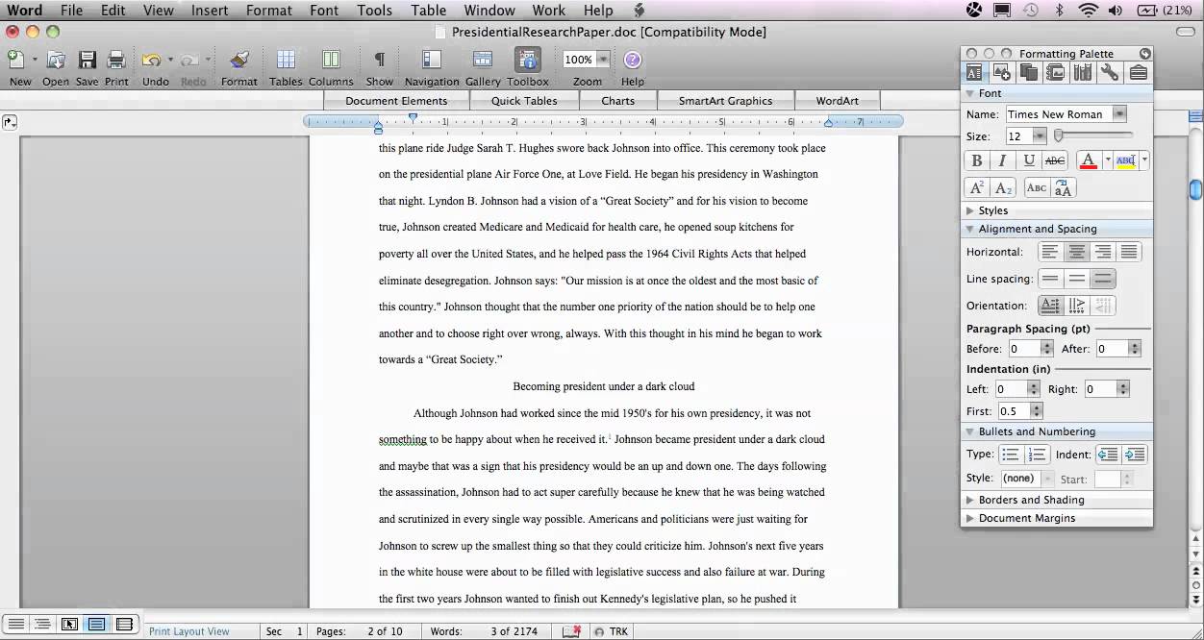Click the Undo toolbar icon
The height and width of the screenshot is (640, 1204).
(x=152, y=60)
